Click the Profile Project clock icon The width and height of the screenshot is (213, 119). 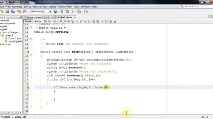tap(86, 12)
